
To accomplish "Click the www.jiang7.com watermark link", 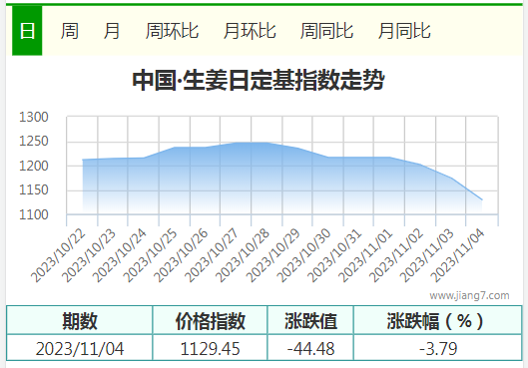I will 469,295.
